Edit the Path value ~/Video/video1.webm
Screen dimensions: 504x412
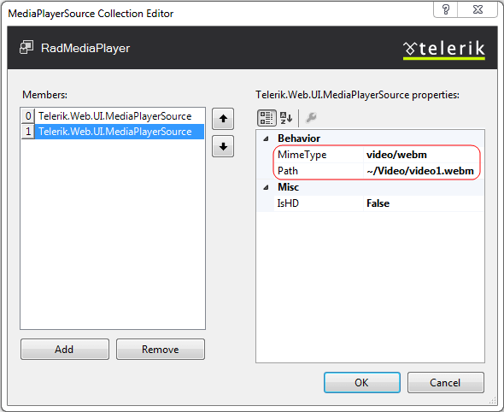point(424,171)
